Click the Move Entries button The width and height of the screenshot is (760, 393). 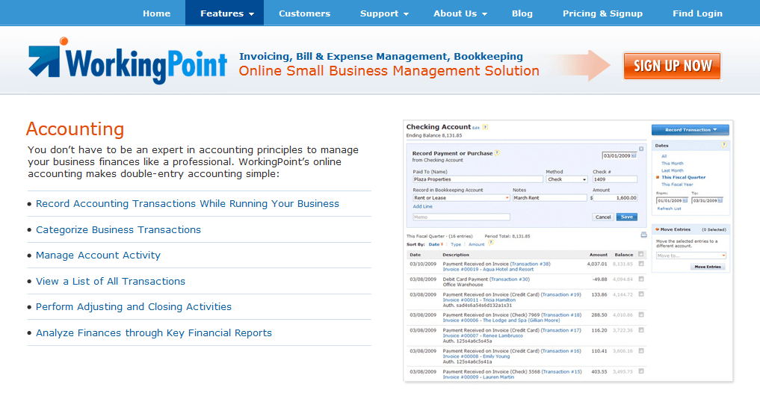click(x=708, y=267)
